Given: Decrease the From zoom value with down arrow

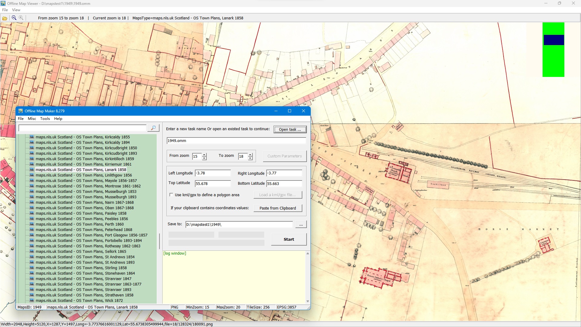Looking at the screenshot, I should (x=204, y=158).
